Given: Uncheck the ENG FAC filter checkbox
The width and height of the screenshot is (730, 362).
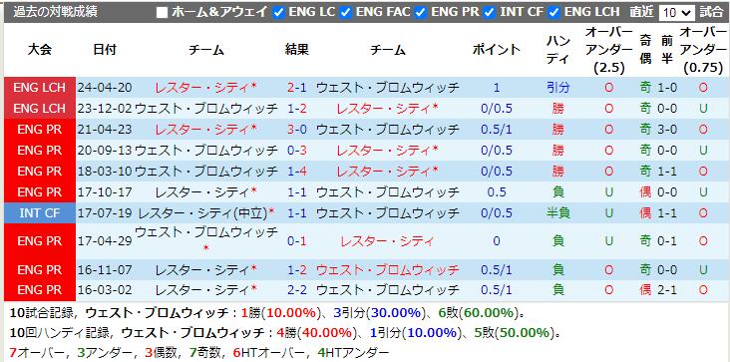Looking at the screenshot, I should tap(346, 13).
